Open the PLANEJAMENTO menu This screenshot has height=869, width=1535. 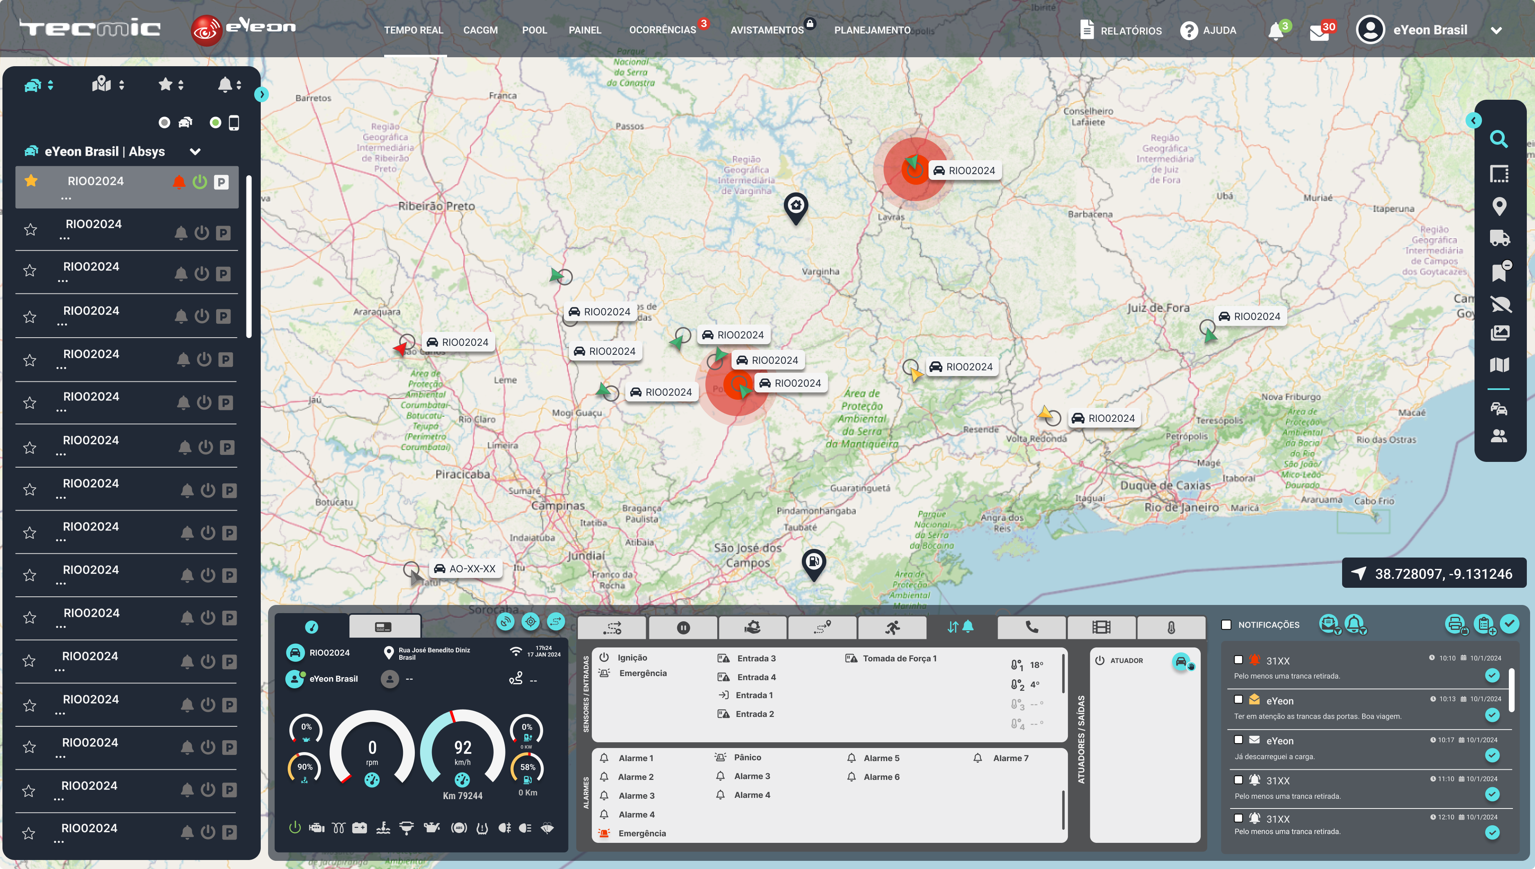(872, 30)
